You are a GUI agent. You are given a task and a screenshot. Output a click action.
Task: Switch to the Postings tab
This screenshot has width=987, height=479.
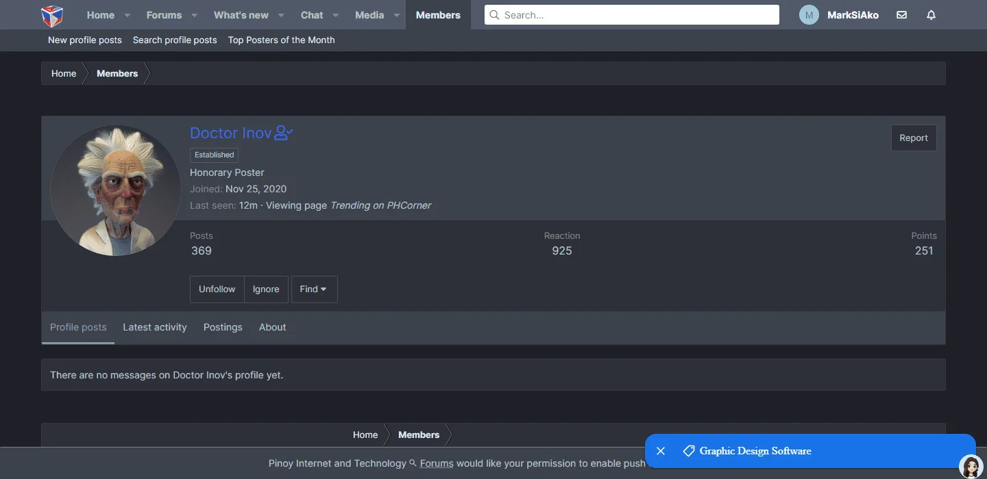point(223,327)
